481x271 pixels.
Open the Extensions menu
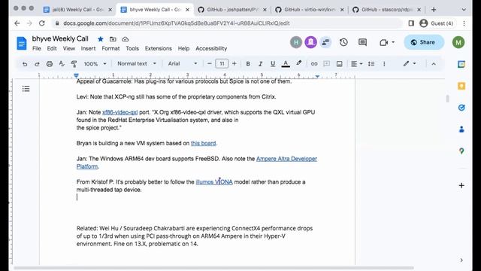click(159, 48)
